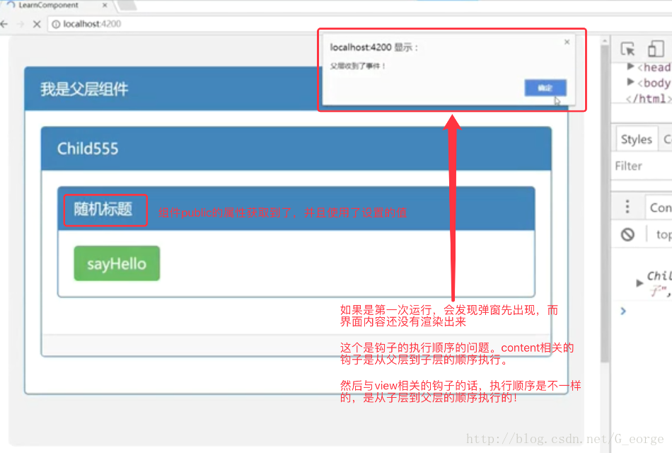Click the Filter styles input field
Screen dimensions: 672x453
tap(642, 166)
